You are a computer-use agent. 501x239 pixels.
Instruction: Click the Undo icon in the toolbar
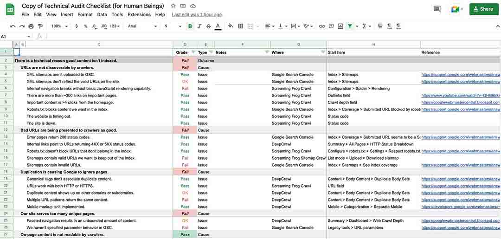tap(13, 26)
